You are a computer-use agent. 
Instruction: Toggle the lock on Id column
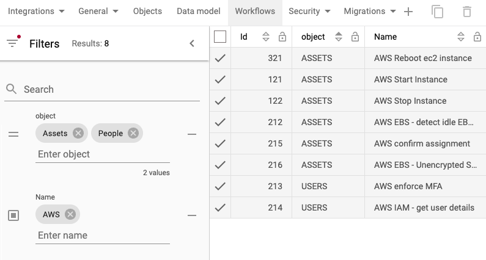click(282, 37)
